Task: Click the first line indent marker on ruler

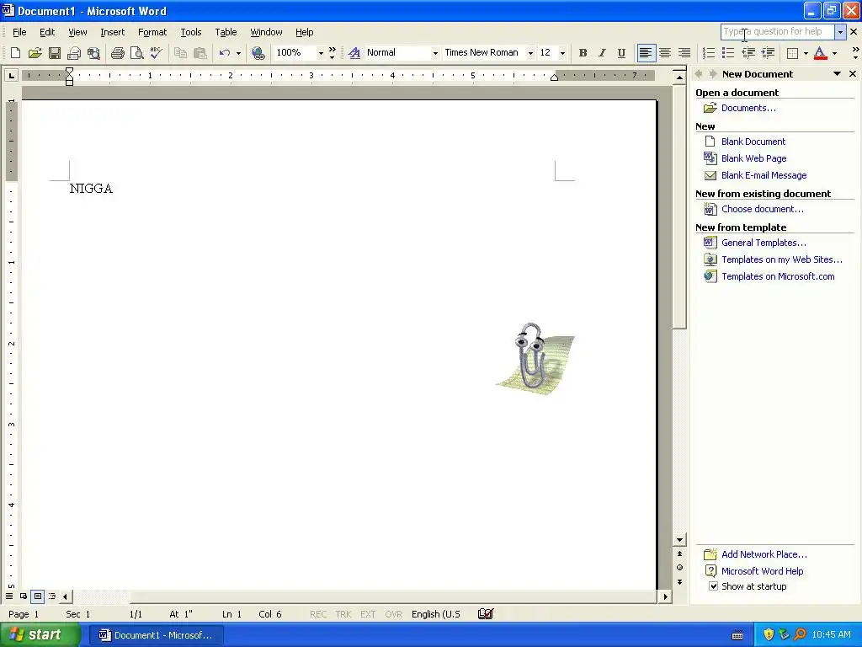Action: (69, 71)
